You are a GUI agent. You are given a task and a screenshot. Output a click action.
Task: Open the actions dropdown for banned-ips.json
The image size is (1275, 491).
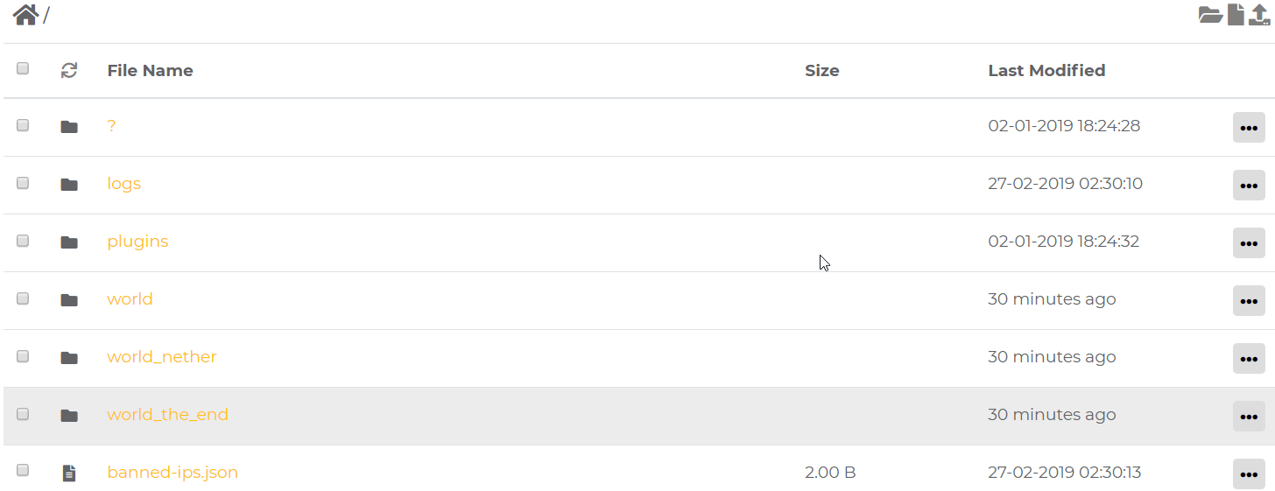pyautogui.click(x=1249, y=474)
